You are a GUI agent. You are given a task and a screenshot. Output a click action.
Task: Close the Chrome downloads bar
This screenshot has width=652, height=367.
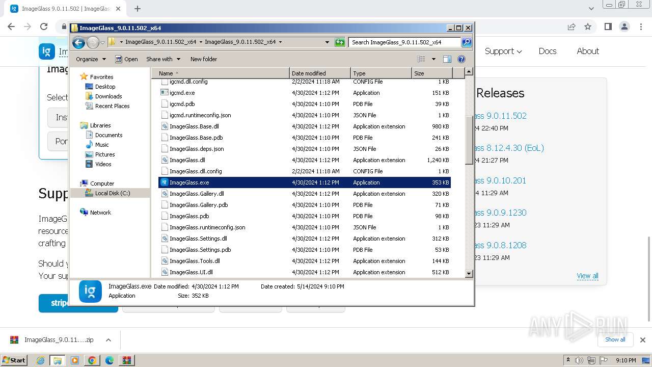[x=643, y=340]
